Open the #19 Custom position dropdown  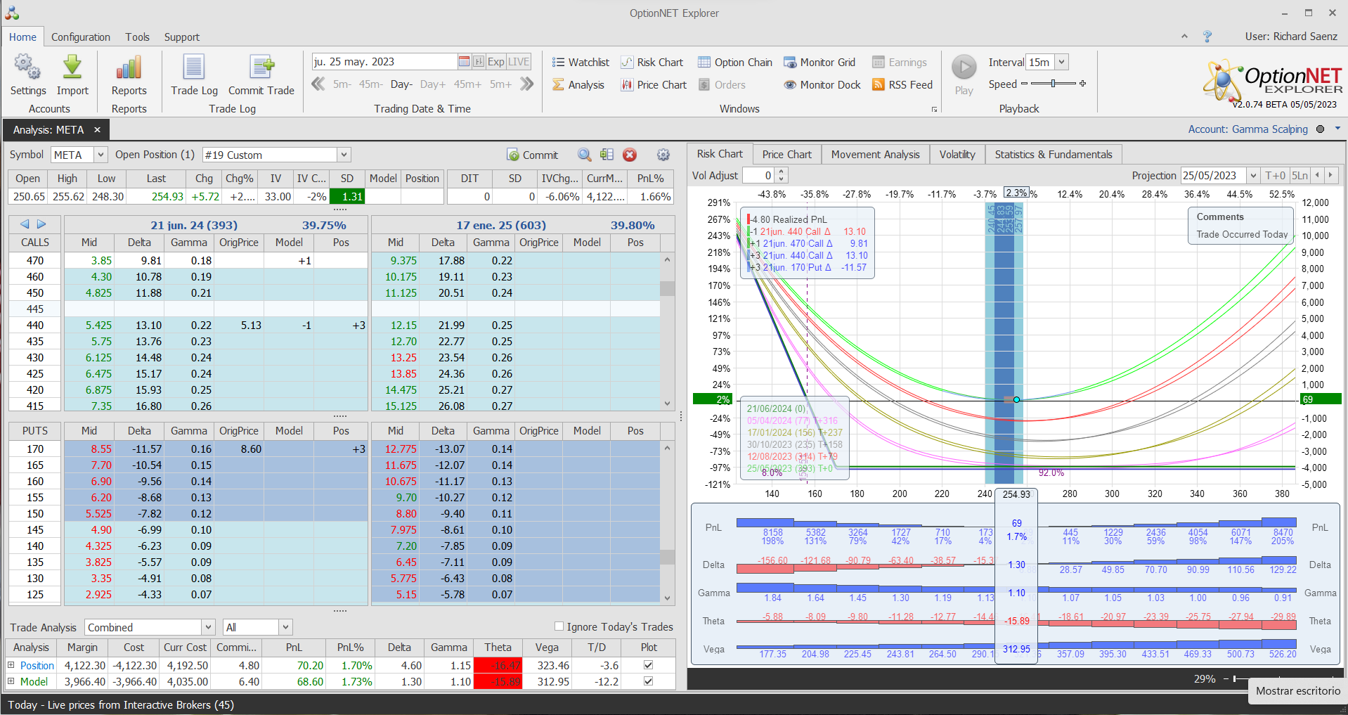pyautogui.click(x=344, y=155)
